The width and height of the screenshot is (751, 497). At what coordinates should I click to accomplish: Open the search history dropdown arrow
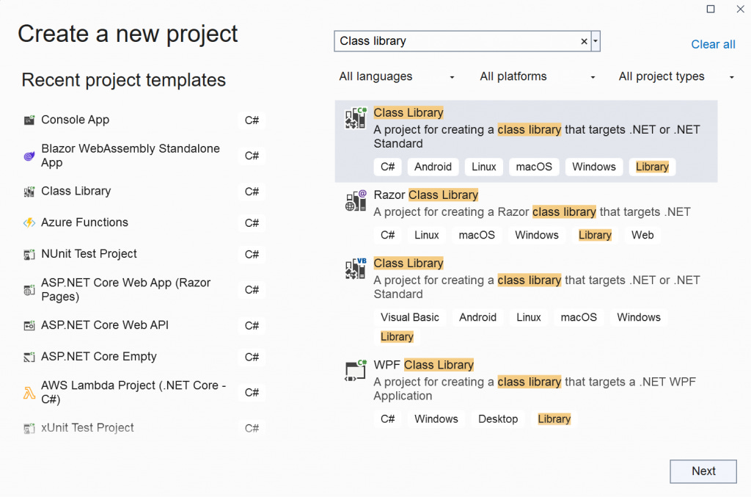pos(596,41)
